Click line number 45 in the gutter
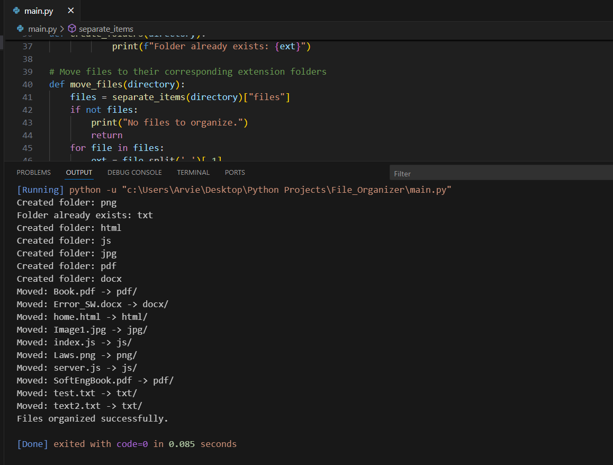 click(28, 148)
